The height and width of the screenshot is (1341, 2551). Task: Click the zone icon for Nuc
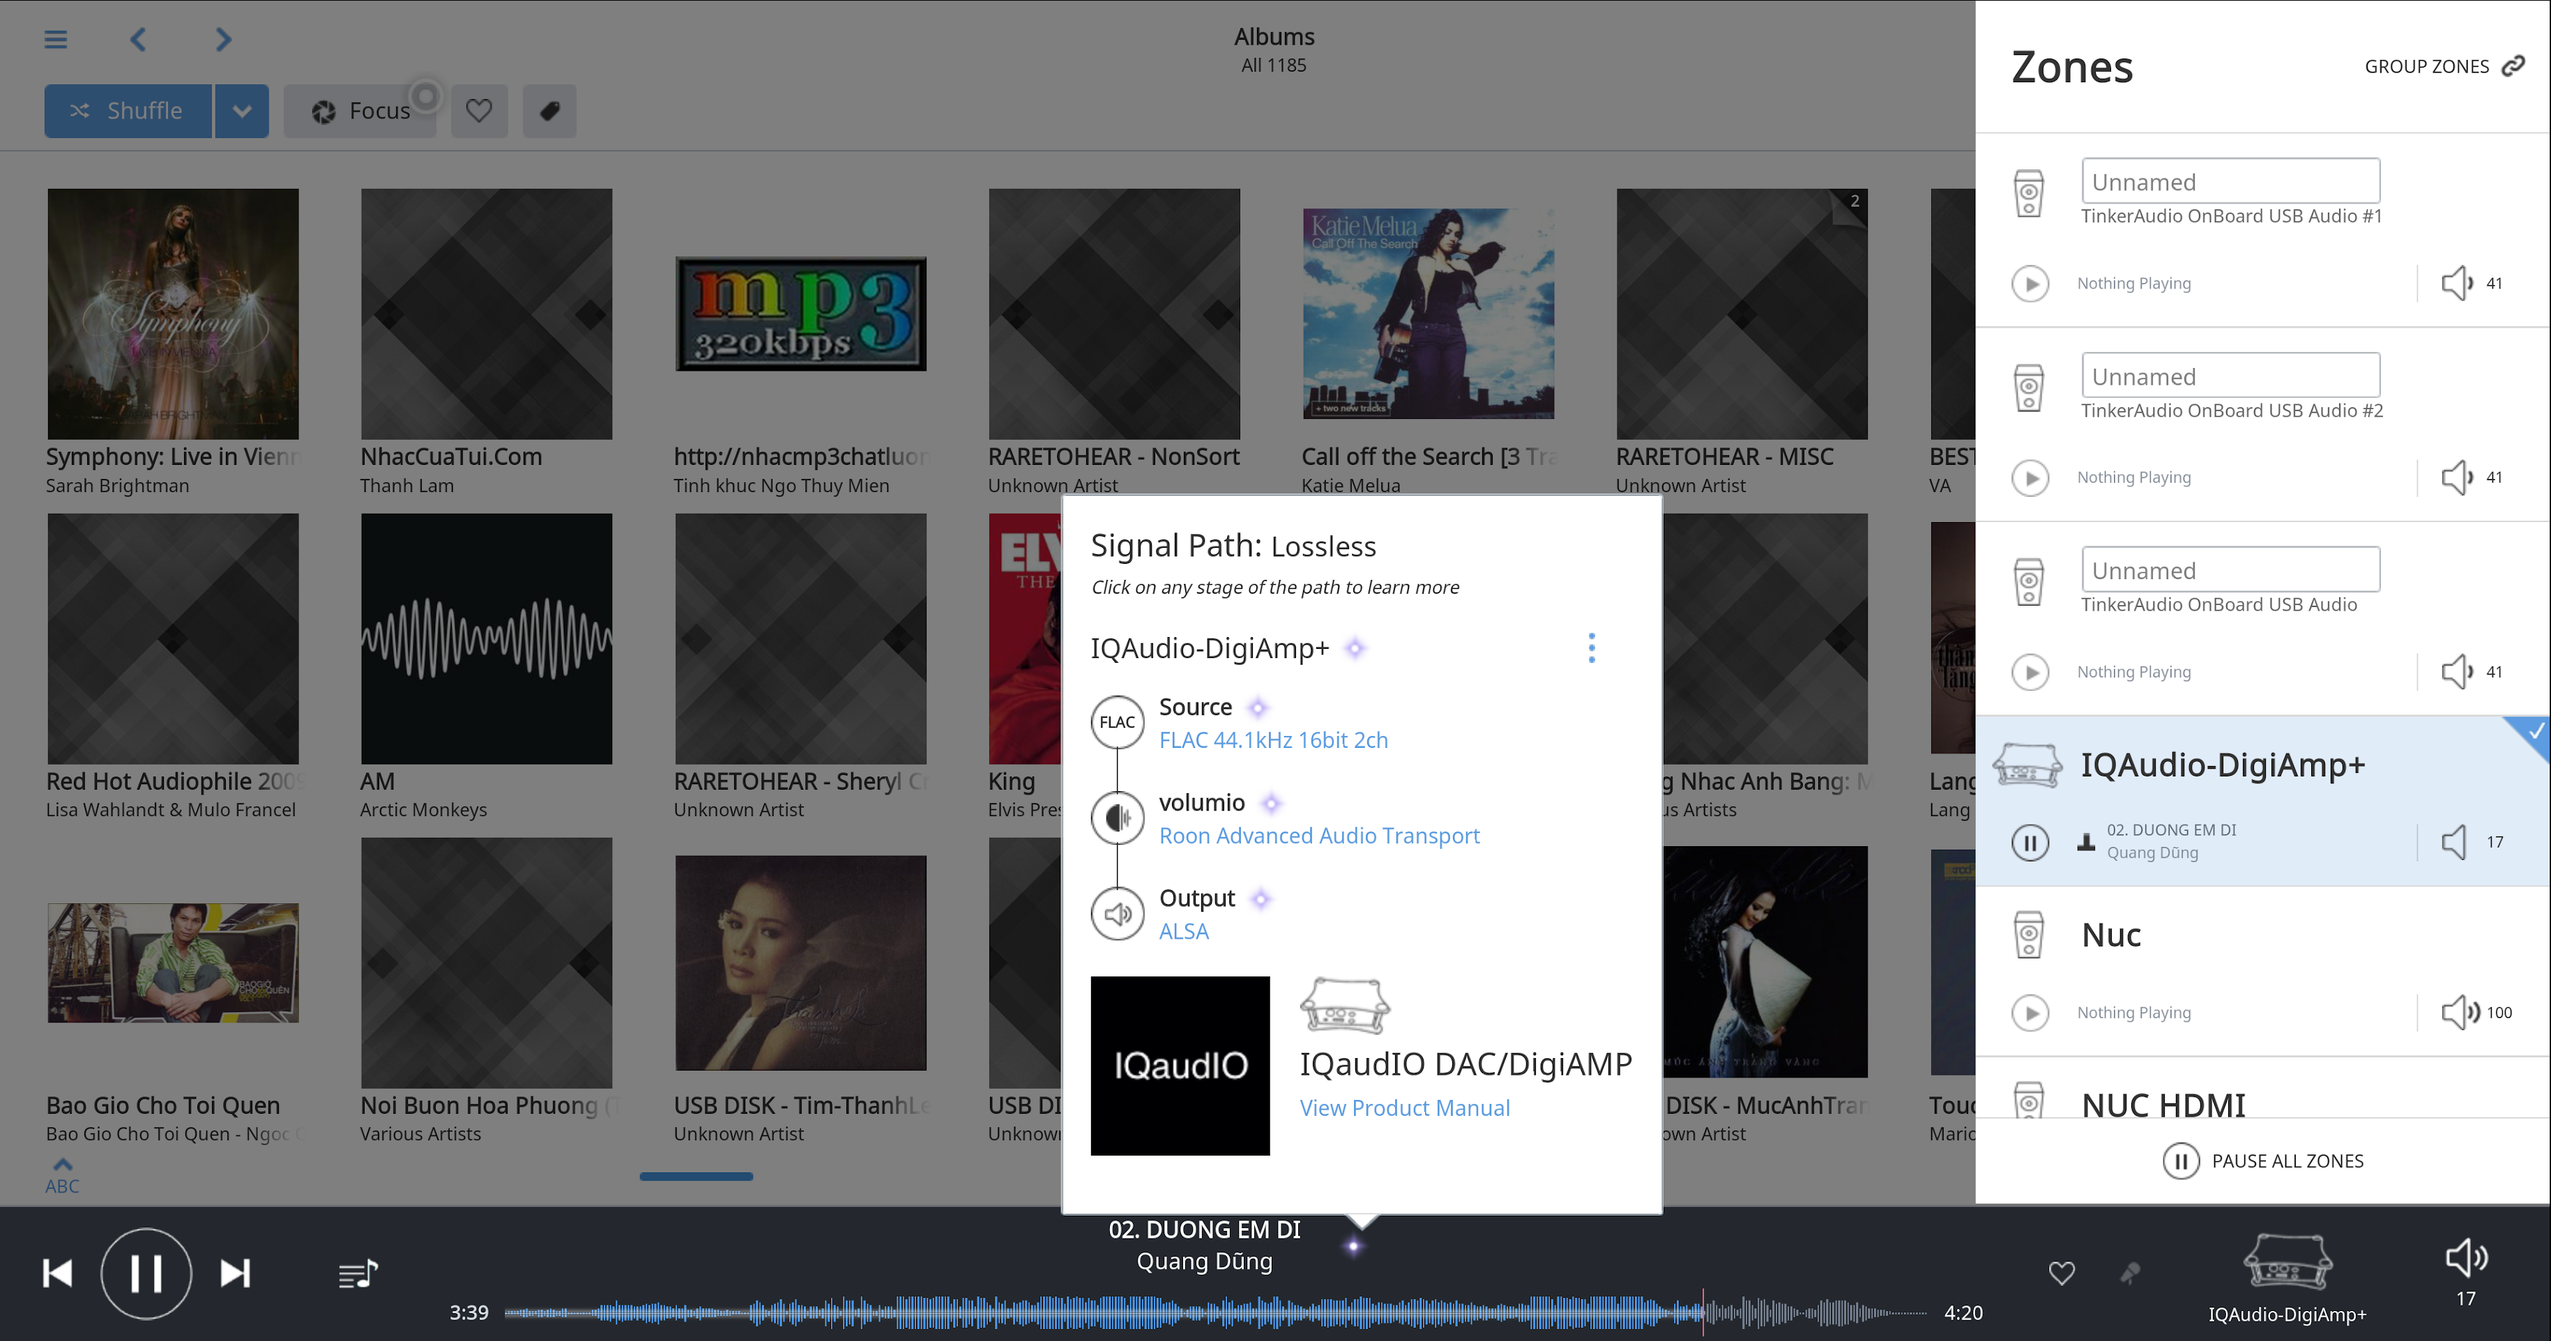[2028, 934]
